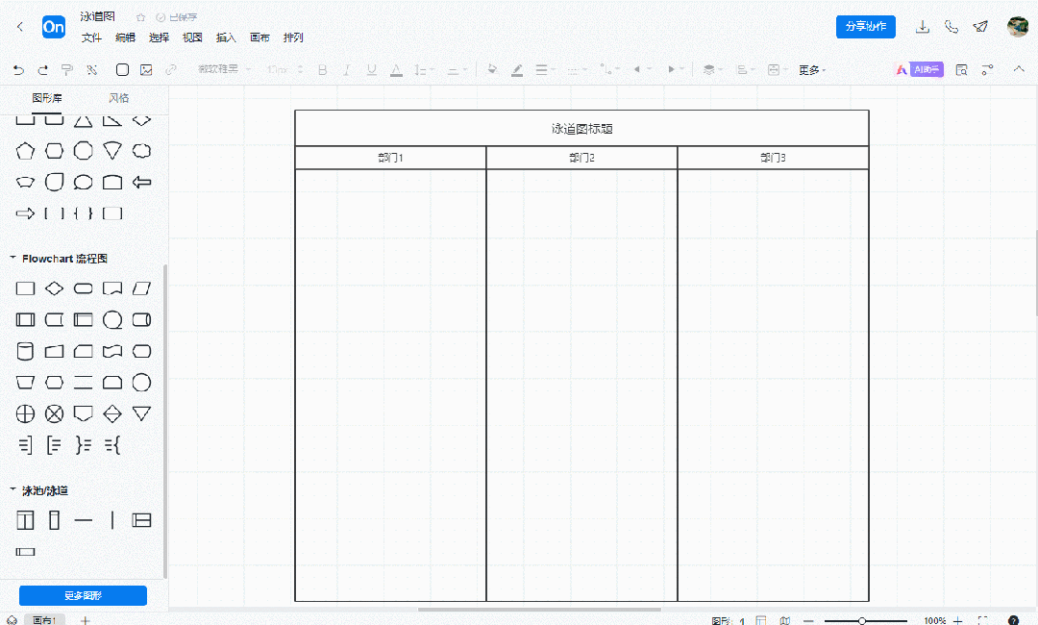
Task: Collapse the Flowchart 流程图 section
Action: point(12,258)
